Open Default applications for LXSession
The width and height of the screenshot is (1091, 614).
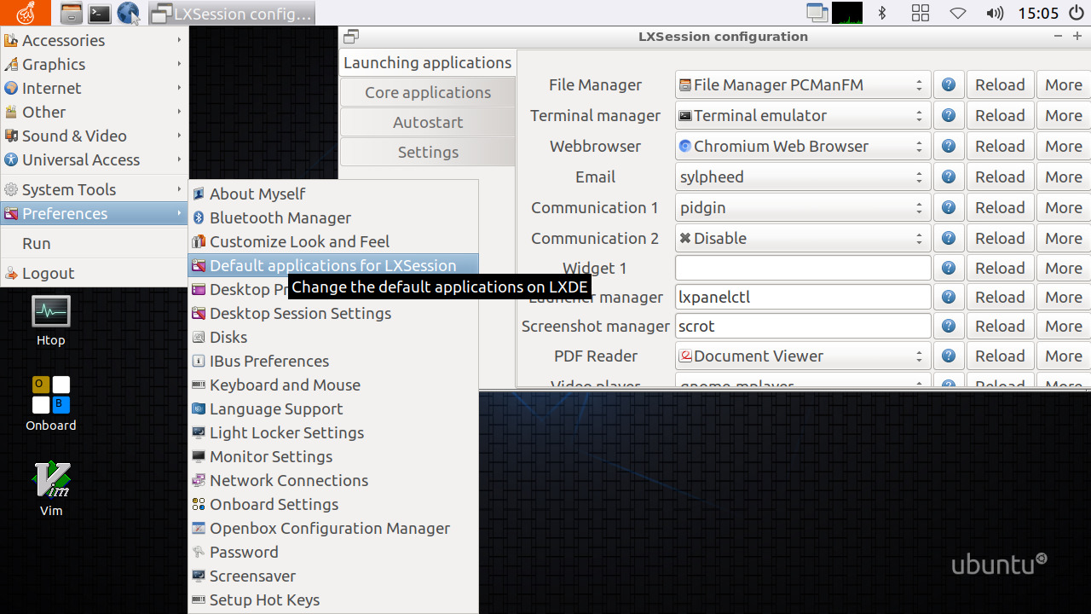(333, 266)
